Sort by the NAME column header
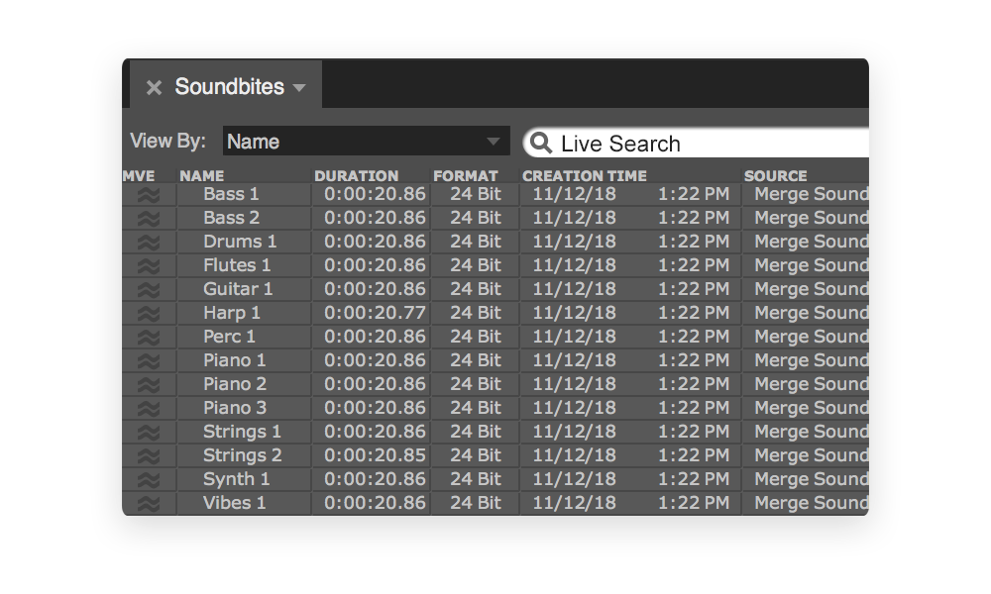This screenshot has height=594, width=991. click(x=201, y=176)
